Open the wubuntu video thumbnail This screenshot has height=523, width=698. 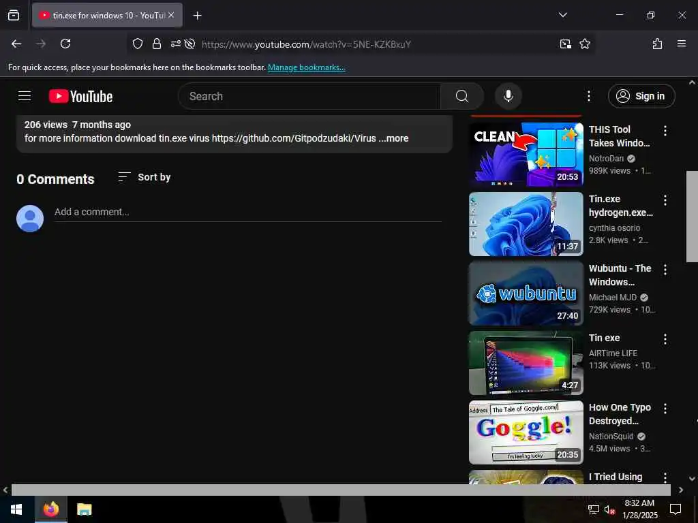point(526,294)
